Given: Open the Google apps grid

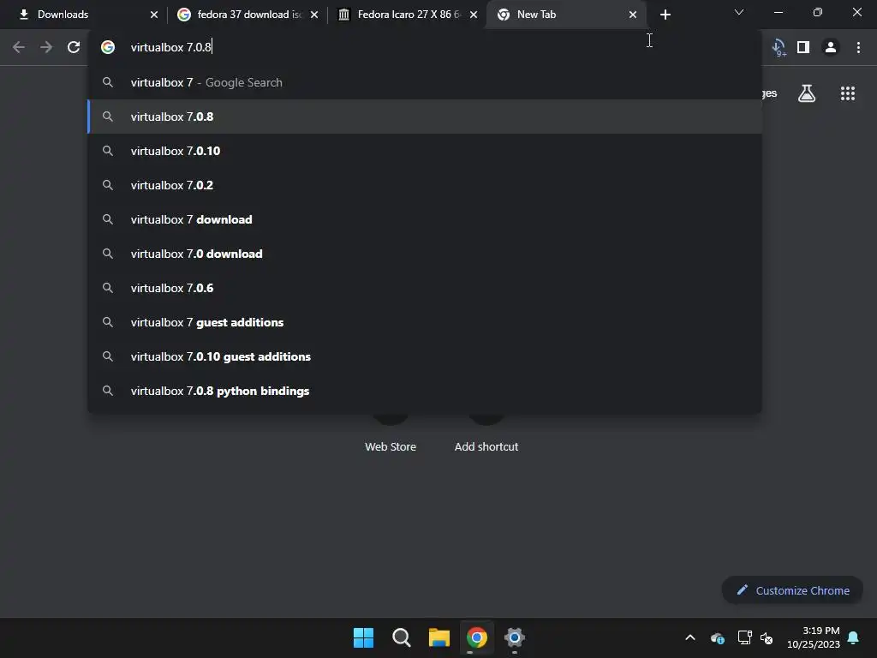Looking at the screenshot, I should point(847,93).
